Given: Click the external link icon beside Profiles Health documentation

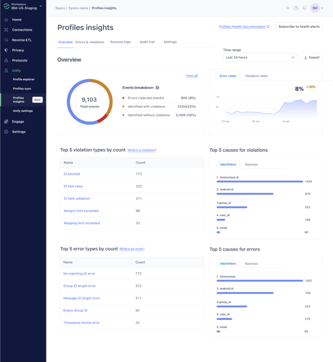Looking at the screenshot, I should point(268,27).
